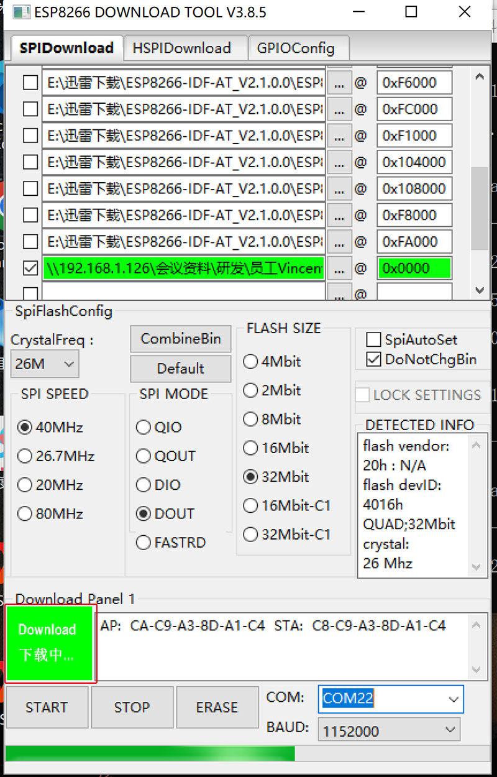The image size is (497, 777).
Task: Select the DOUT SPI mode radio
Action: click(x=165, y=514)
